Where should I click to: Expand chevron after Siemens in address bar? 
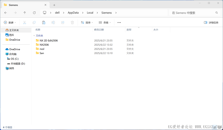pos(116,13)
